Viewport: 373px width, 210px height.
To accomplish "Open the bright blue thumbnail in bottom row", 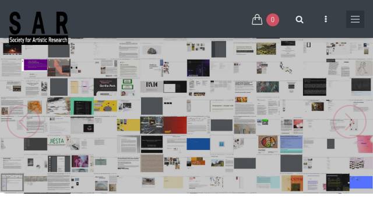I will (x=361, y=182).
